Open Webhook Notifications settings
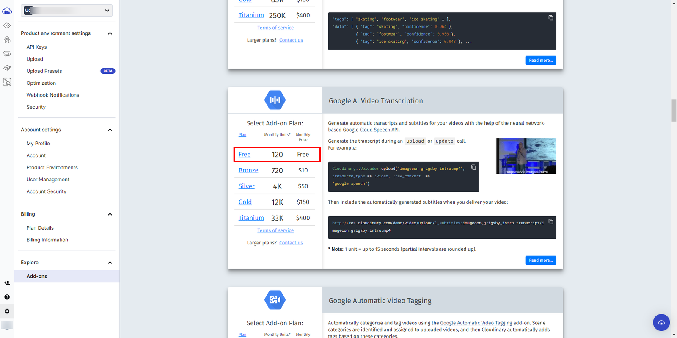 pyautogui.click(x=52, y=95)
